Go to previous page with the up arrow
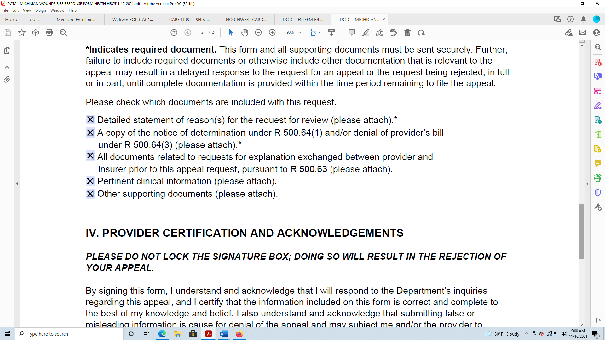This screenshot has width=605, height=340. coord(174,32)
